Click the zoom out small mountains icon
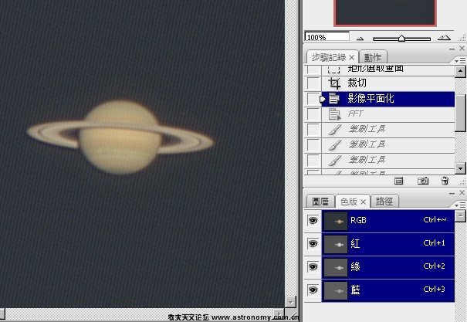The image size is (467, 322). tap(360, 37)
